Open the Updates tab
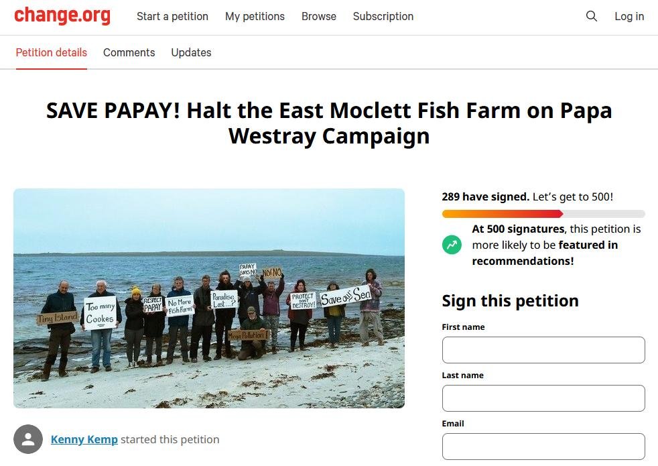658x466 pixels. tap(191, 52)
